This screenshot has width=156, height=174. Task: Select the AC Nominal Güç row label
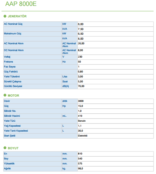point(13,24)
